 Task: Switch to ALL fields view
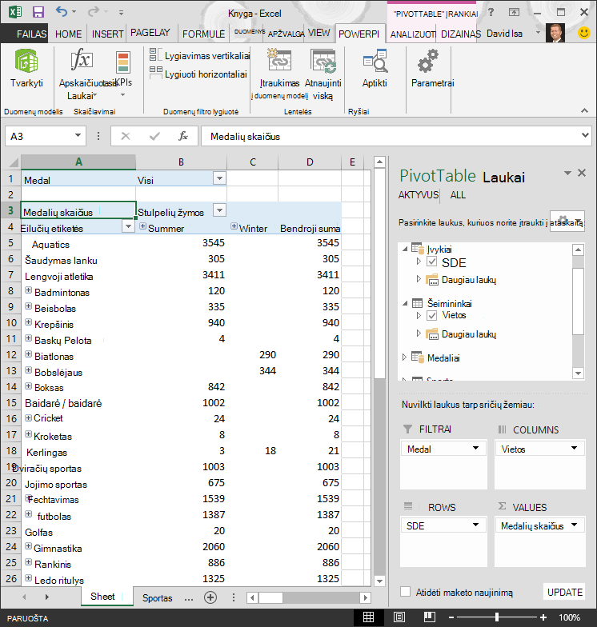458,195
